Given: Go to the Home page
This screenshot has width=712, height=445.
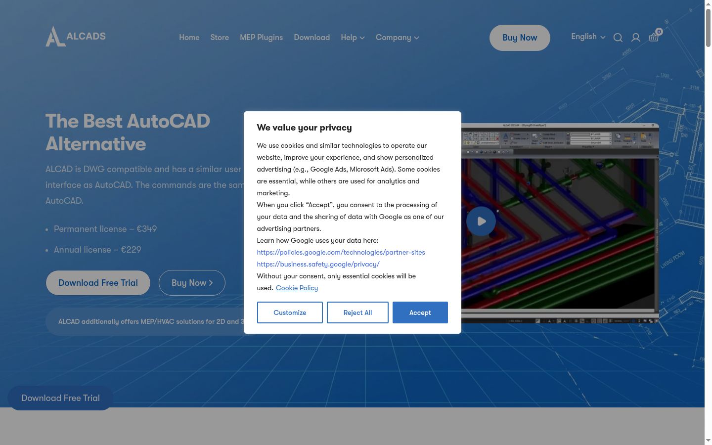Looking at the screenshot, I should [x=189, y=38].
